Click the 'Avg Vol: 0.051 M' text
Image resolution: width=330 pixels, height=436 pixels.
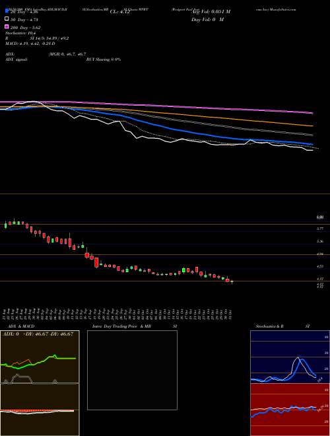click(x=211, y=12)
